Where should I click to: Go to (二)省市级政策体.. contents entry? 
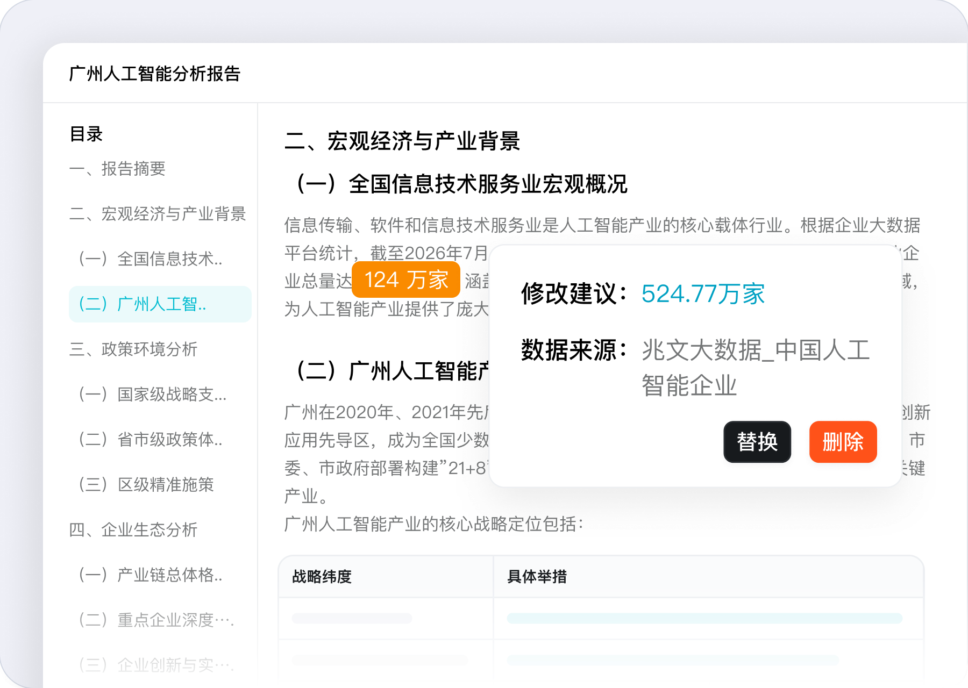coord(151,440)
